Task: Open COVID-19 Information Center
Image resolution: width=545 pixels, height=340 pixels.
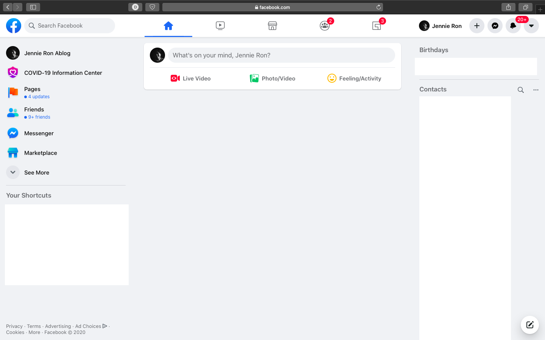Action: [x=66, y=73]
